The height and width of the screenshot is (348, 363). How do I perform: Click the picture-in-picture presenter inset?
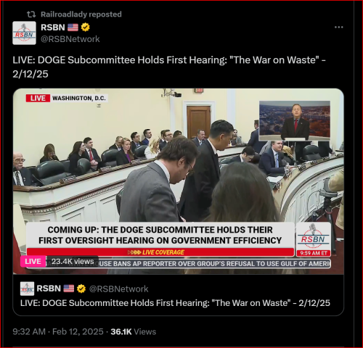[295, 121]
